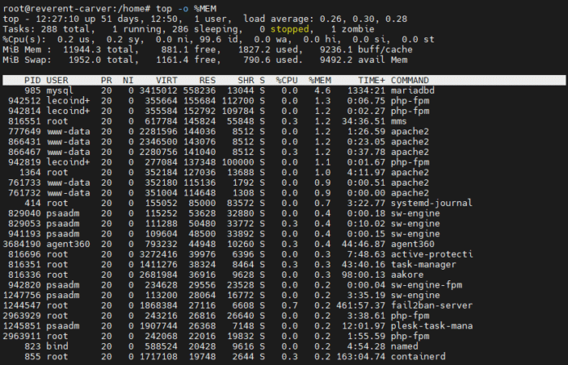This screenshot has width=568, height=365.
Task: Select the 558236 RES value
Action: 199,90
